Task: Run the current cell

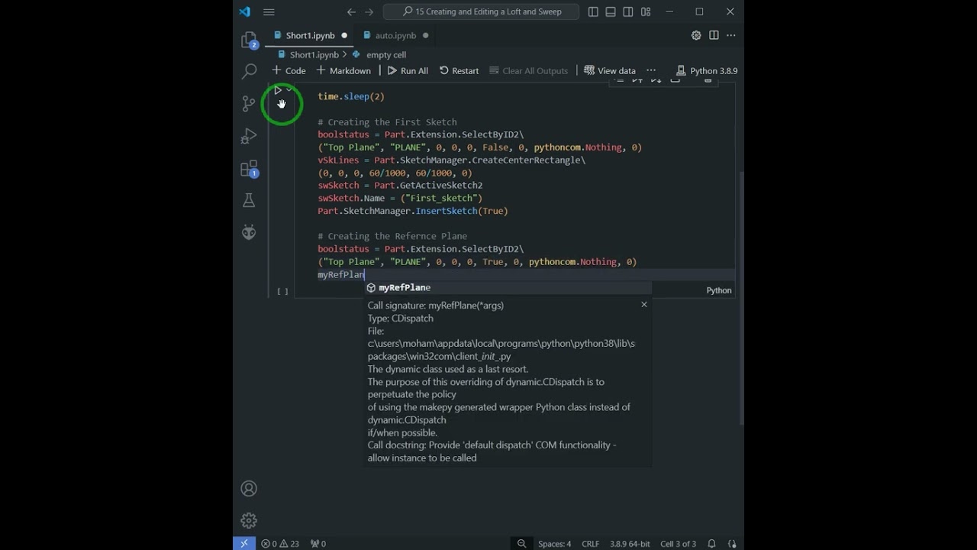Action: [x=278, y=90]
